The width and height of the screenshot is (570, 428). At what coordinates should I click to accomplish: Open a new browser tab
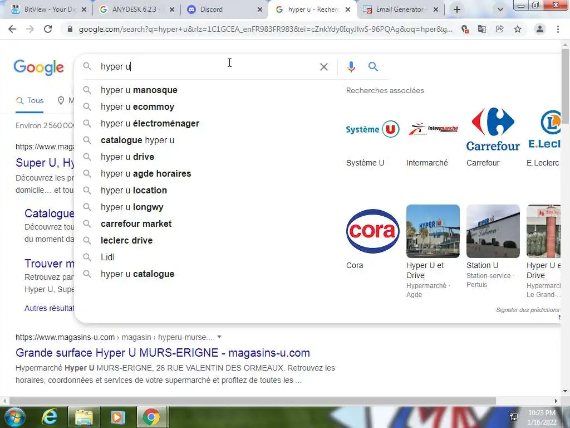457,9
